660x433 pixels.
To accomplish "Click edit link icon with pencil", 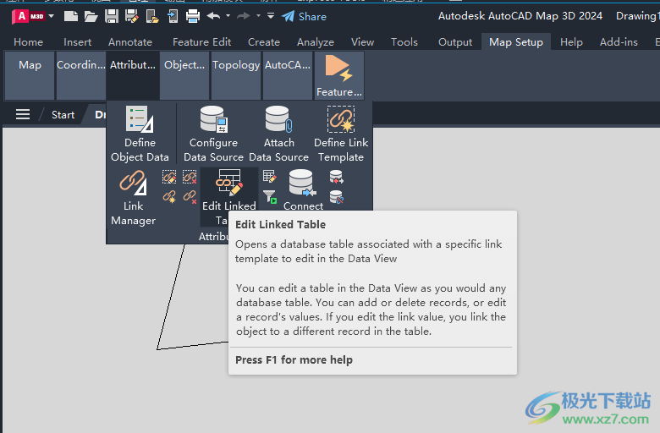I will (169, 177).
